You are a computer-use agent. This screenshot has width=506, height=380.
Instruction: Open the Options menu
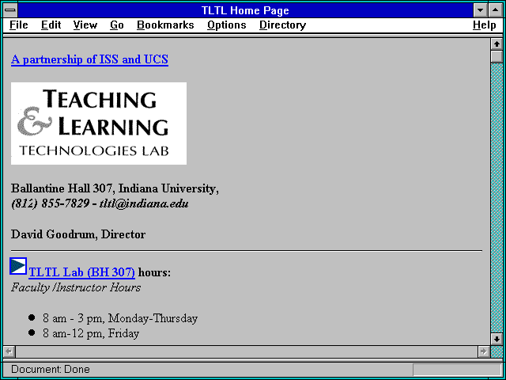pos(227,25)
